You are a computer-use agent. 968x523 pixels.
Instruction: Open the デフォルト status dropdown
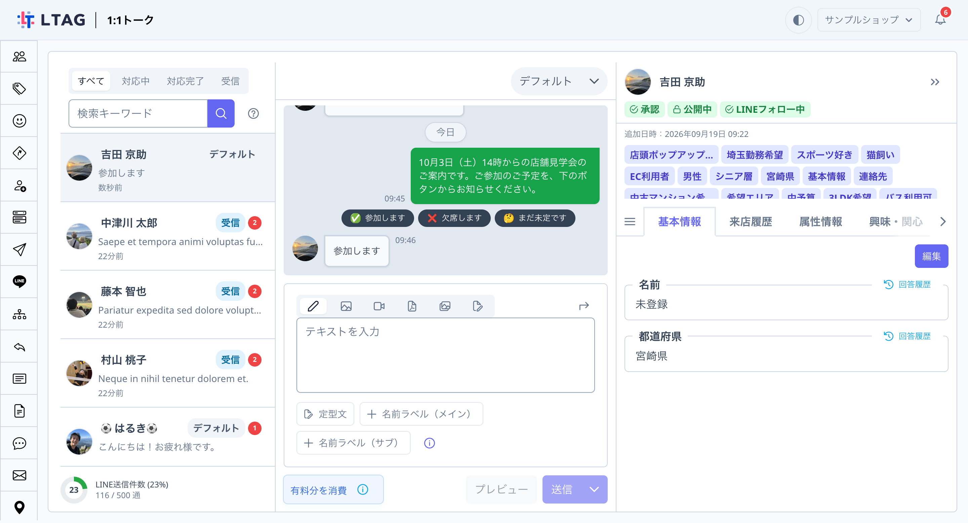click(x=559, y=81)
